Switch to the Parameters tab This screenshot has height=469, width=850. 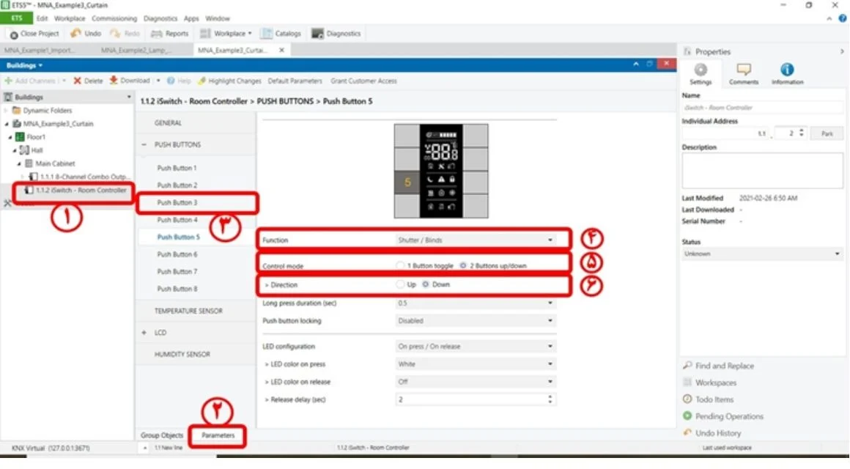[218, 435]
